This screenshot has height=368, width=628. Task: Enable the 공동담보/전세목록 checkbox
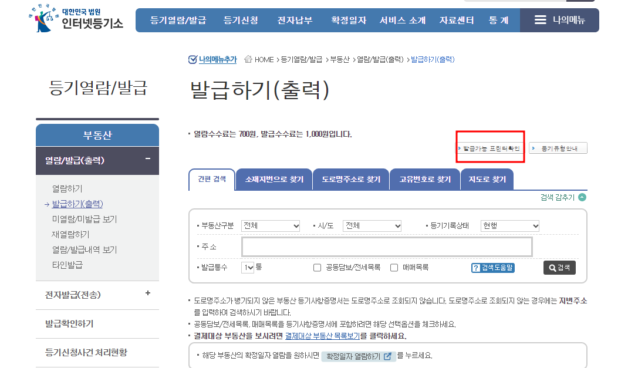tap(317, 268)
